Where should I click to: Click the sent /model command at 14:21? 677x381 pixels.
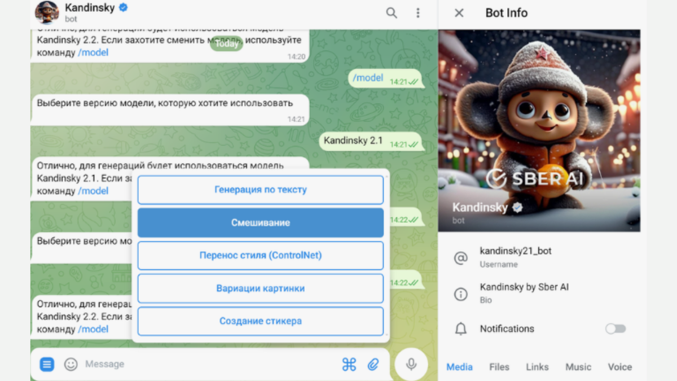click(368, 78)
